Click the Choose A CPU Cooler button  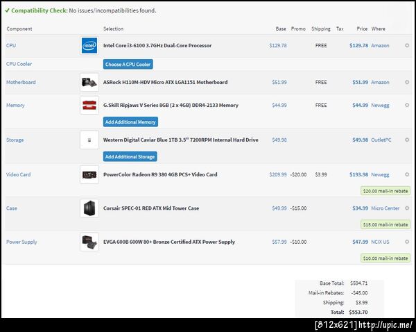(x=128, y=64)
